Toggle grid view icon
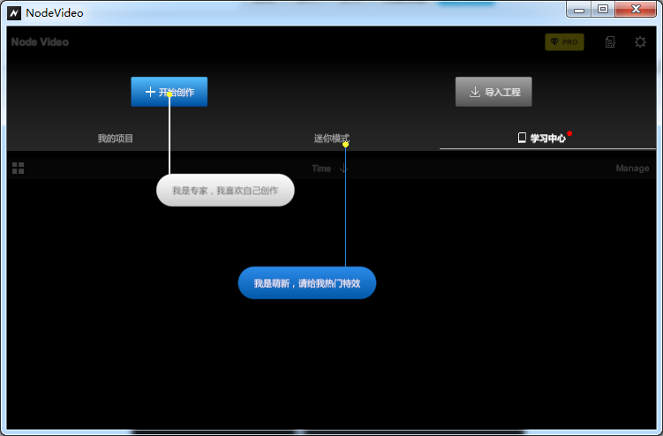Viewport: 663px width, 436px height. coord(19,169)
